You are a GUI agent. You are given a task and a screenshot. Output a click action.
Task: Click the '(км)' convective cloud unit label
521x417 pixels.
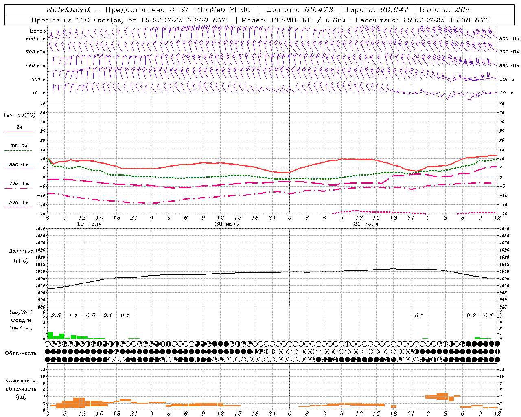pyautogui.click(x=21, y=397)
